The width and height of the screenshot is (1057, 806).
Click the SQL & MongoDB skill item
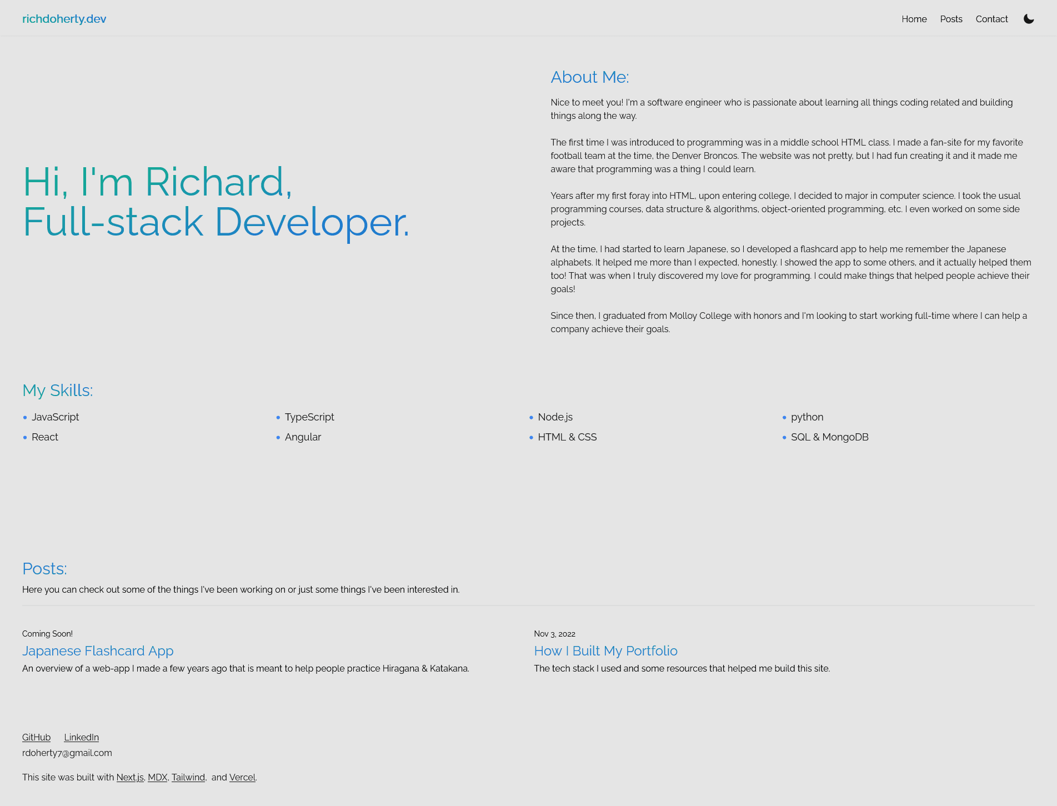click(829, 437)
